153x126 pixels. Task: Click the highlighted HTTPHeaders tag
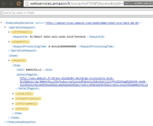pos(22,32)
